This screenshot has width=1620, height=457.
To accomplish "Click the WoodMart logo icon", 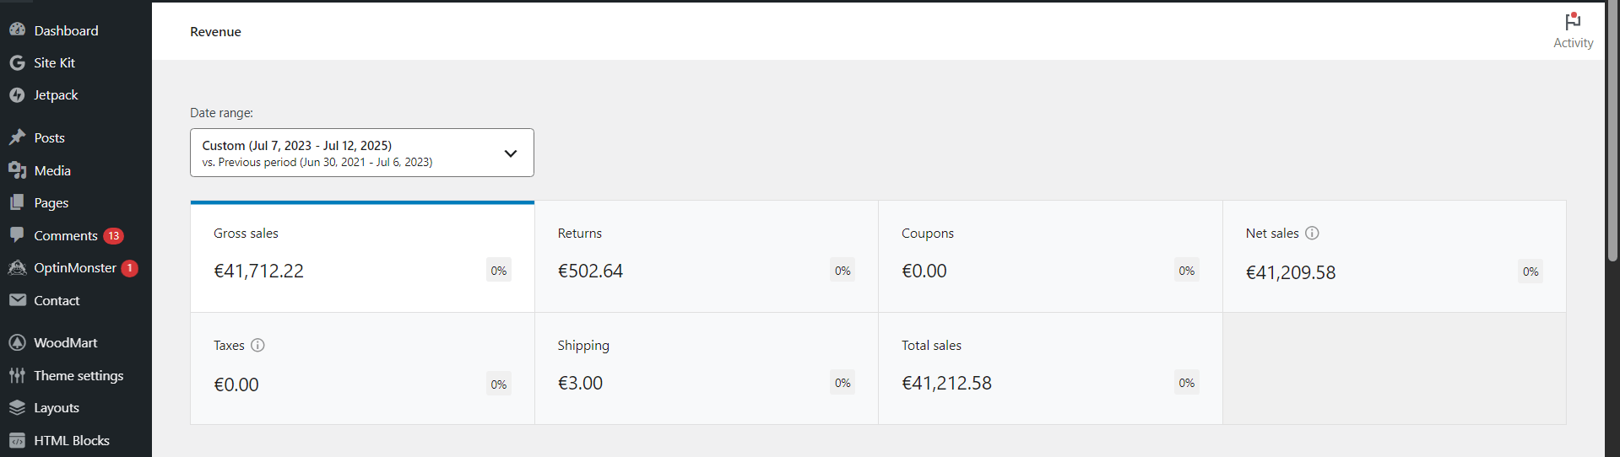I will click(x=17, y=342).
